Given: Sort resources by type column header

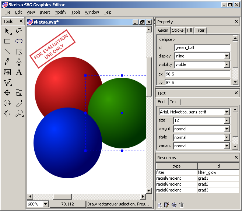Looking at the screenshot, I should [x=177, y=166].
